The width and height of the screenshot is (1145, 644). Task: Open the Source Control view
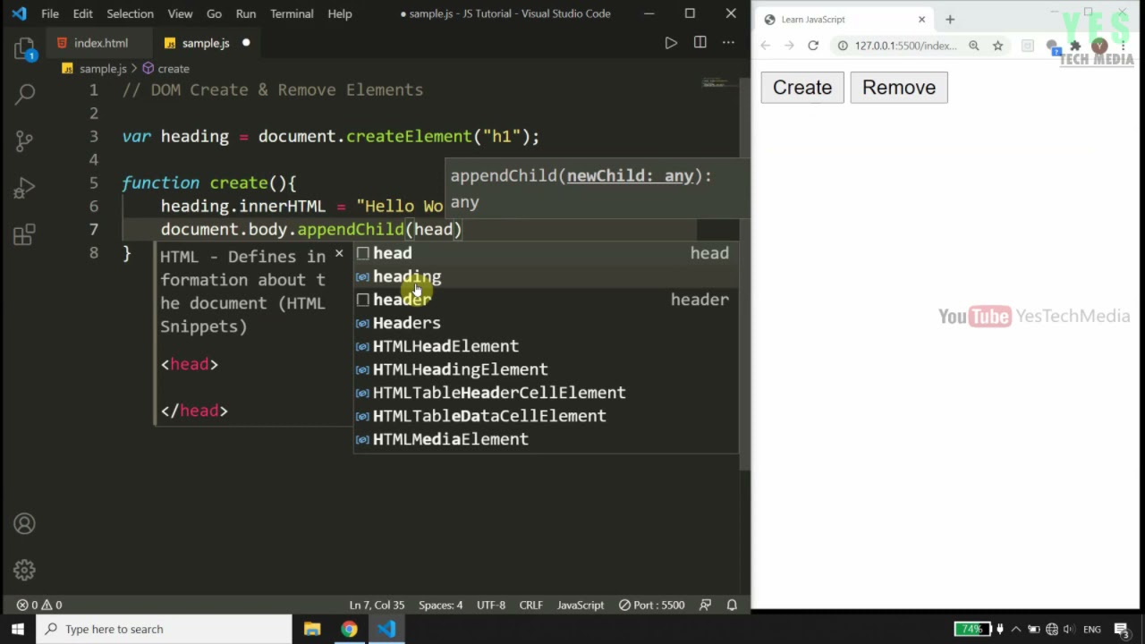coord(25,140)
